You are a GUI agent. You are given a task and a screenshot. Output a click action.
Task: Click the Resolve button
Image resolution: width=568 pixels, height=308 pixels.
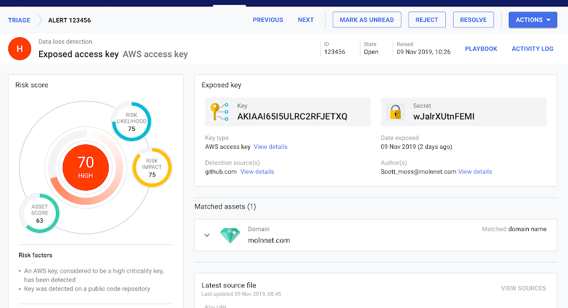[x=473, y=20]
